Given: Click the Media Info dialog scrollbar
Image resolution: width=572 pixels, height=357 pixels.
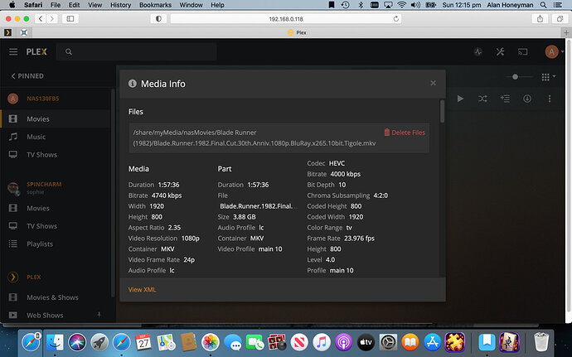Looking at the screenshot, I should pyautogui.click(x=442, y=112).
